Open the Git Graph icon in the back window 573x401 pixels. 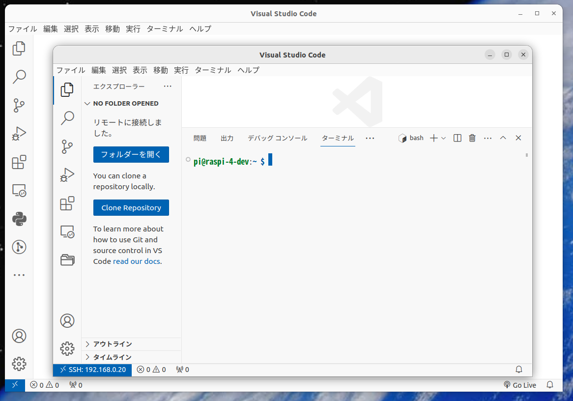tap(19, 247)
